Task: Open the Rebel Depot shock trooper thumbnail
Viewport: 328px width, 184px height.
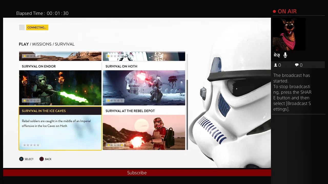Action: coord(144,132)
